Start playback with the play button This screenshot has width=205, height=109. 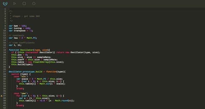click(x=14, y=4)
